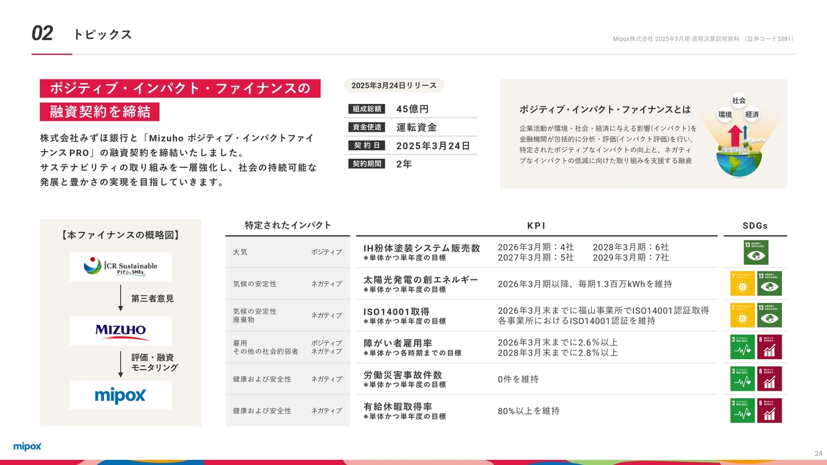Click the JCR Sustainable logo in the diagram
827x465 pixels.
(121, 267)
